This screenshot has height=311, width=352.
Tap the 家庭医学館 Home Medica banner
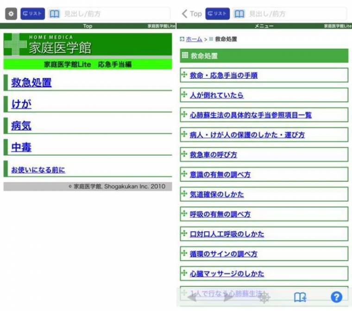pyautogui.click(x=88, y=44)
